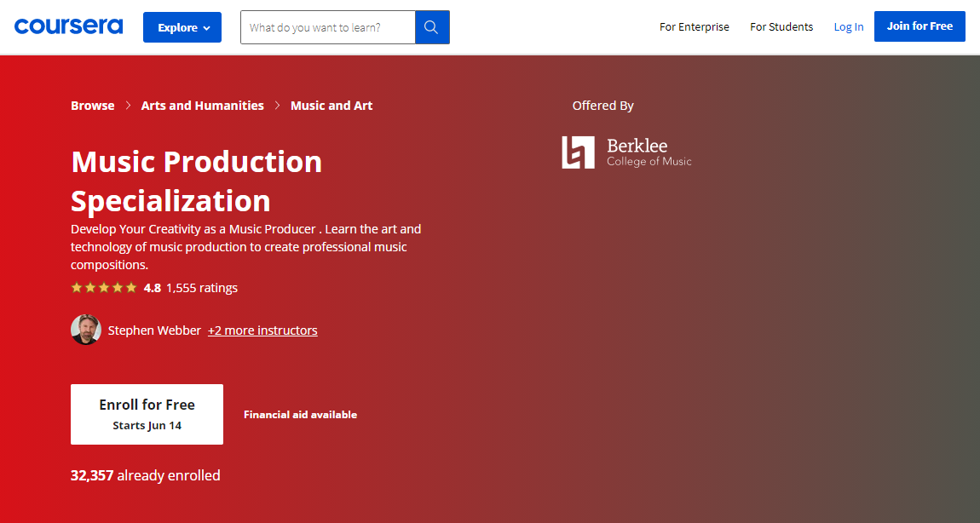Click the Music Production Specialization heading

click(196, 181)
